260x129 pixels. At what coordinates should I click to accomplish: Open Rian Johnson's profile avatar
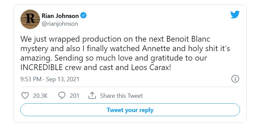pyautogui.click(x=30, y=19)
